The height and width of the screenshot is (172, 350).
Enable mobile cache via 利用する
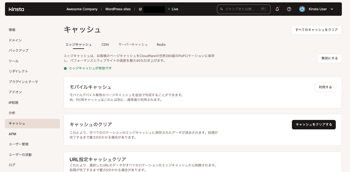point(325,87)
